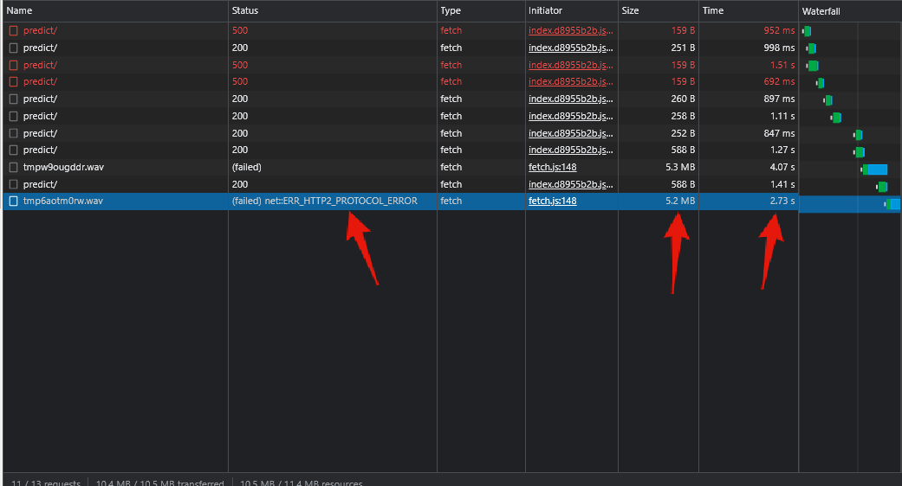Select the predict/ name in the 692 ms row
This screenshot has width=902, height=486.
click(40, 82)
